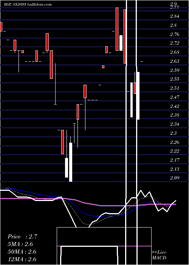
Task: Click the 2.76 price axis label
Action: [x=175, y=34]
